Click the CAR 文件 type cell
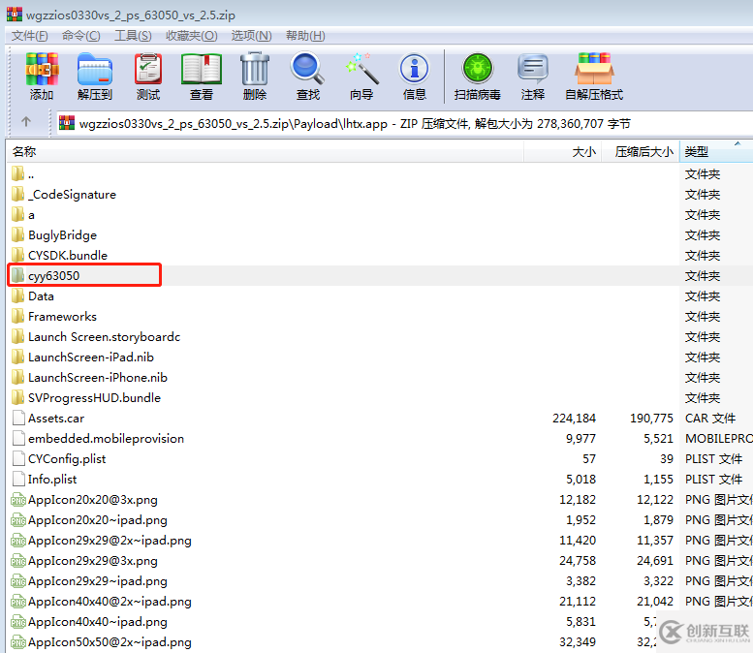Viewport: 753px width, 653px height. pyautogui.click(x=710, y=419)
